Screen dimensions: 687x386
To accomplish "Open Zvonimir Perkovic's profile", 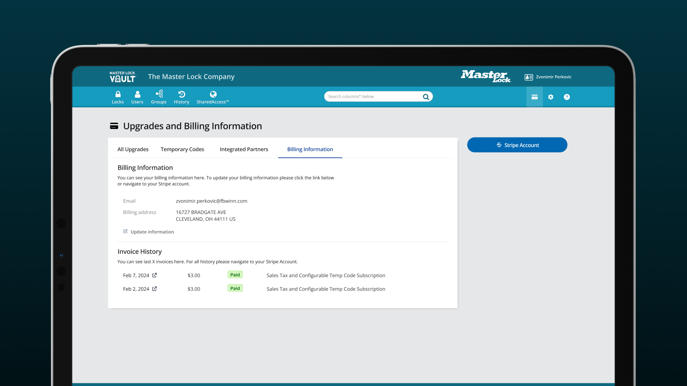I will pos(548,77).
